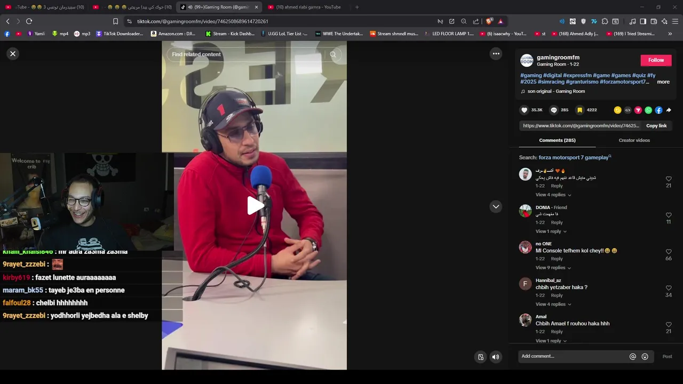
Task: Click the search magnifier on video
Action: 333,54
